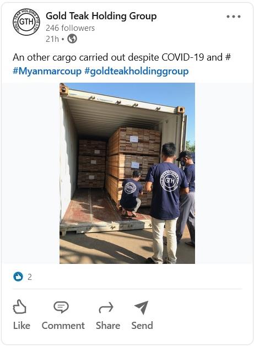This screenshot has height=346, width=254.
Task: Click the thumbs-up Like icon
Action: pos(20,306)
